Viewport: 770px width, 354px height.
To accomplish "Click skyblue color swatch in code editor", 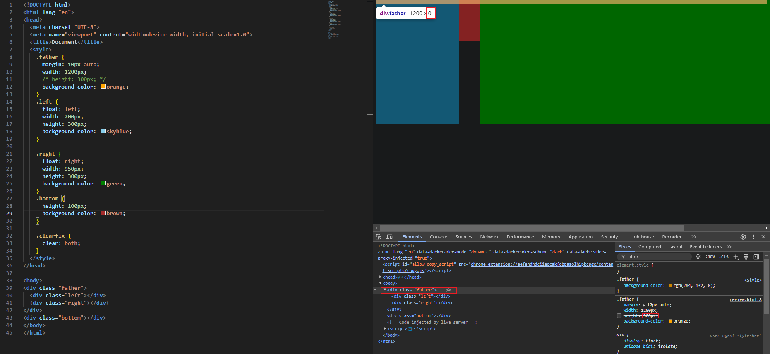I will [103, 131].
